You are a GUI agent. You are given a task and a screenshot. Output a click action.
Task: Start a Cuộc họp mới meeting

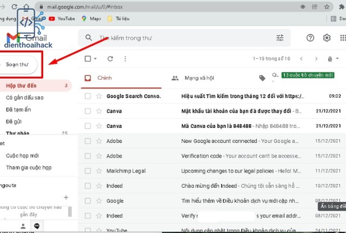pos(22,156)
